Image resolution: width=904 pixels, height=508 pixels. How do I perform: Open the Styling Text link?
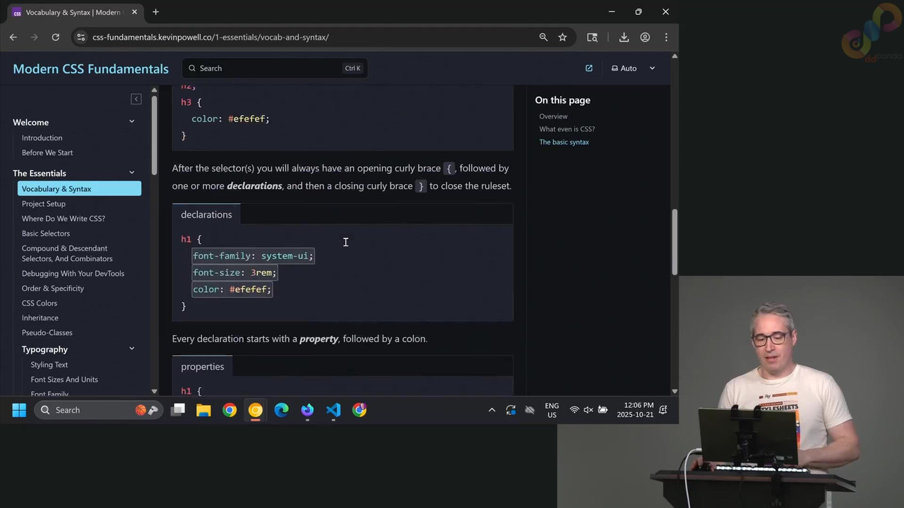(x=49, y=365)
